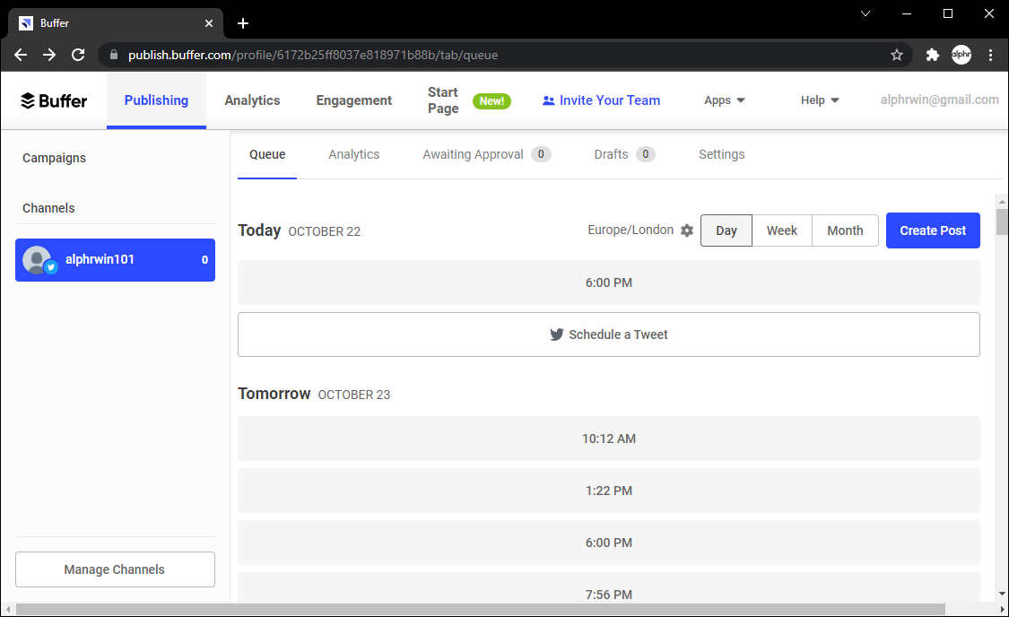
Task: Open the account menu alphrwin@gmail.com
Action: point(939,100)
